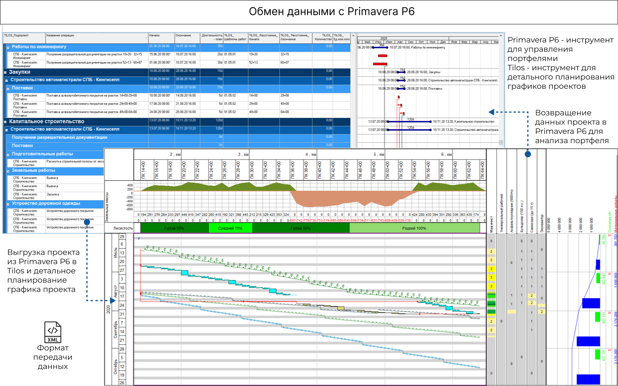The height and width of the screenshot is (386, 618).
Task: Collapse the Подготовительные работы group
Action: (x=8, y=154)
